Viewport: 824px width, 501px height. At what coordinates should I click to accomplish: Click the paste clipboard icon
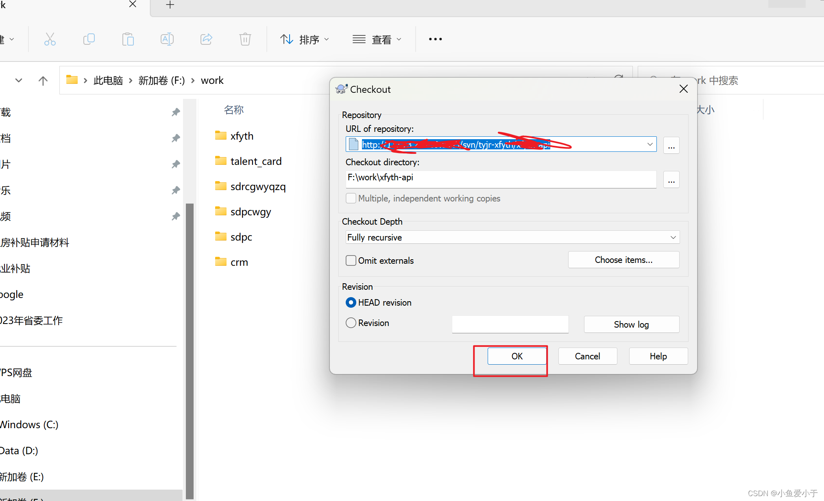pyautogui.click(x=128, y=39)
